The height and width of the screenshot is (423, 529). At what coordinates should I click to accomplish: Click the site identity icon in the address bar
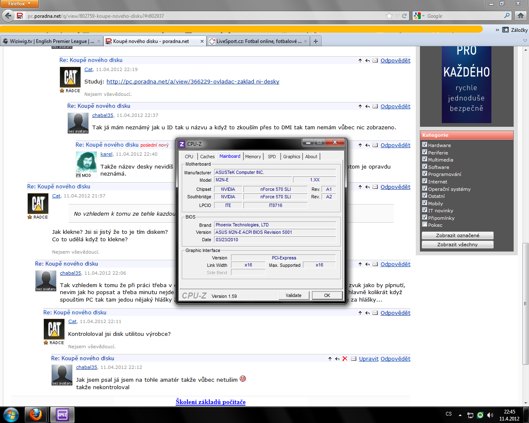click(x=20, y=16)
